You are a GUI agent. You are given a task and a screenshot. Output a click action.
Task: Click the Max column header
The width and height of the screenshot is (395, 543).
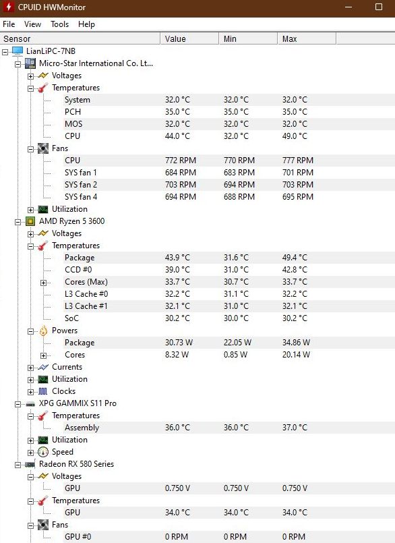click(307, 39)
